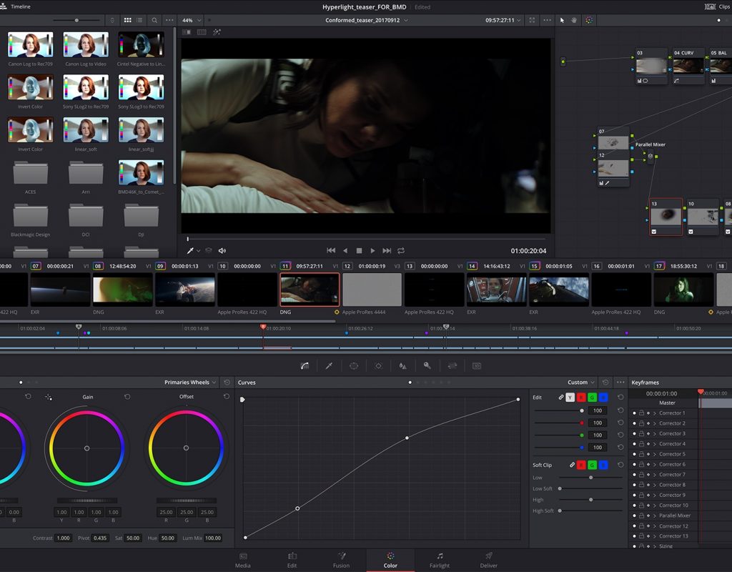Open the Tracker palette

pyautogui.click(x=379, y=366)
